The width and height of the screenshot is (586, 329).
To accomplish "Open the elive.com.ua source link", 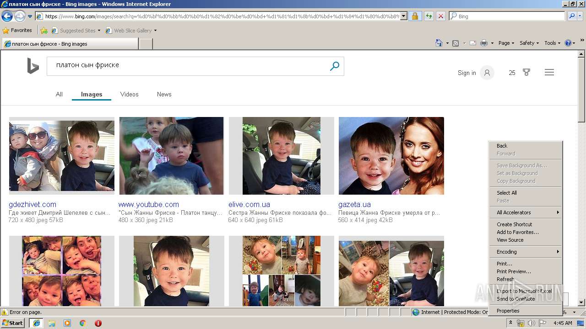I will point(249,204).
